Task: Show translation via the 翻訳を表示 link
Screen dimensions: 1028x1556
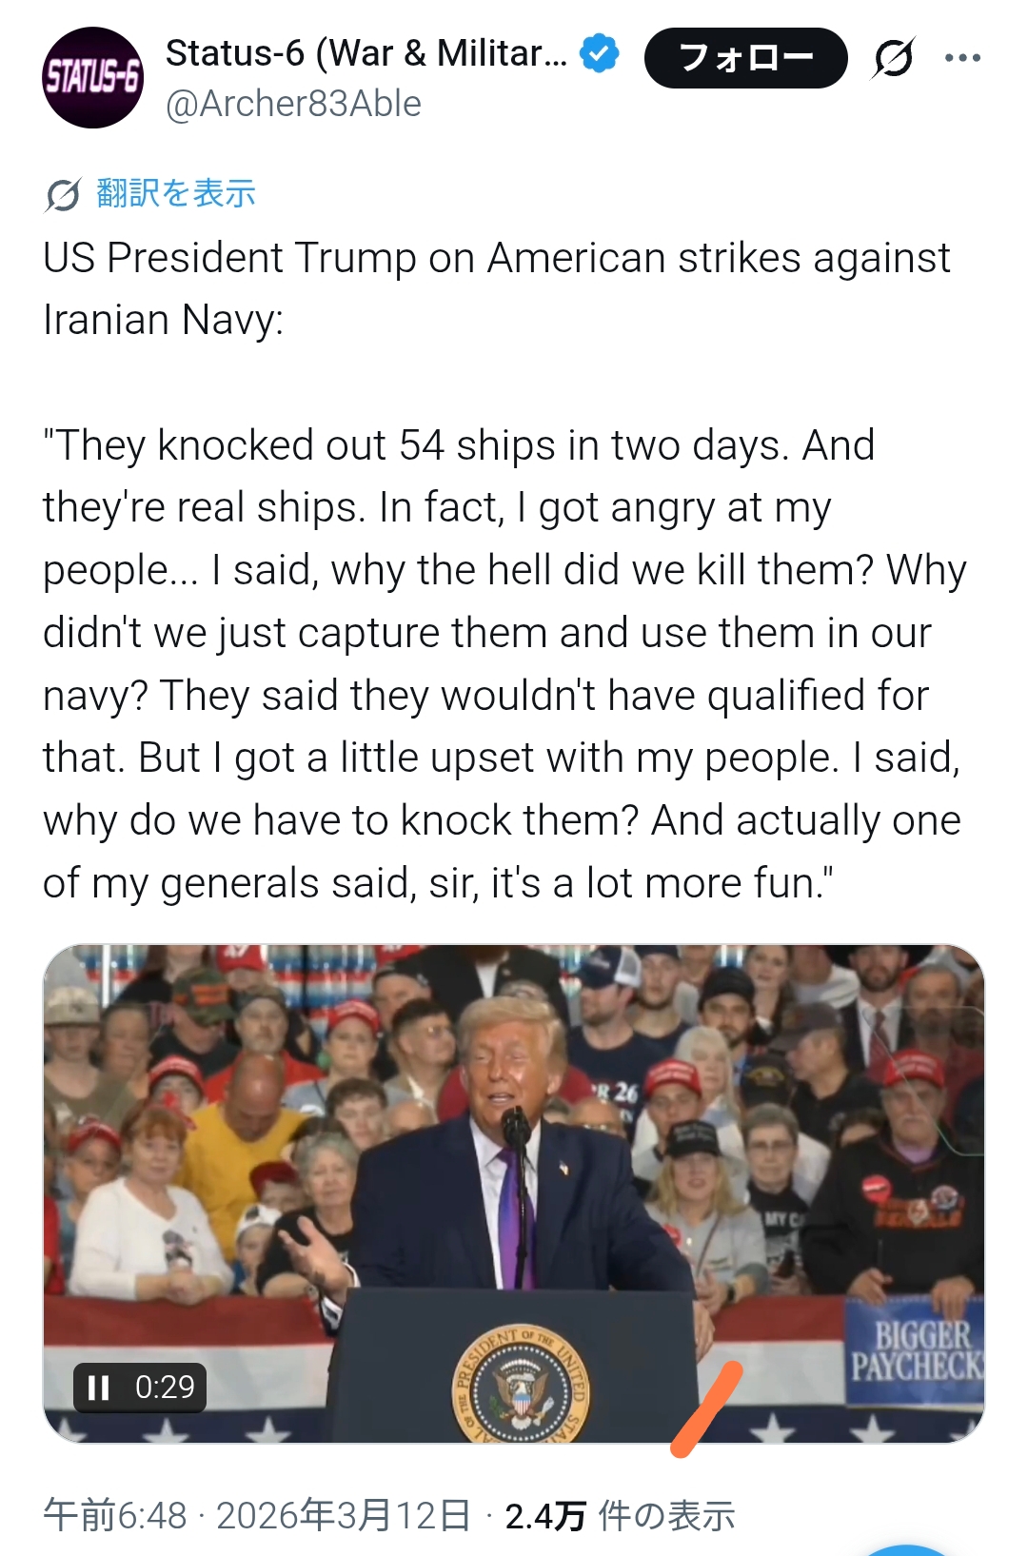Action: [176, 193]
